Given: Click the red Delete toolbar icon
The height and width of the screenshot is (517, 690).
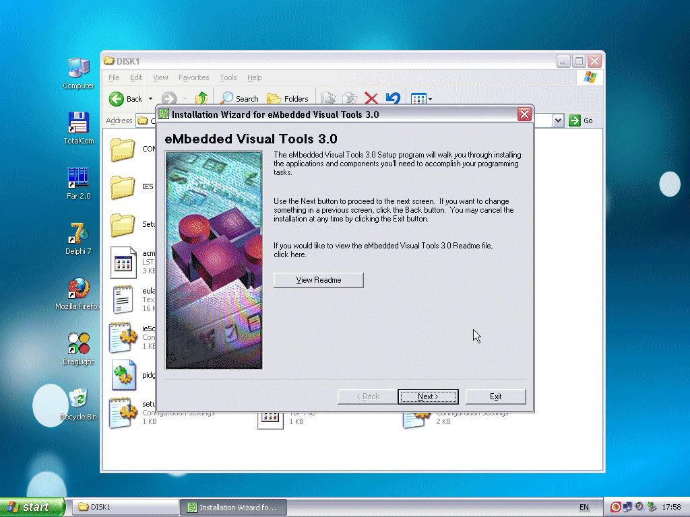Looking at the screenshot, I should coord(371,98).
